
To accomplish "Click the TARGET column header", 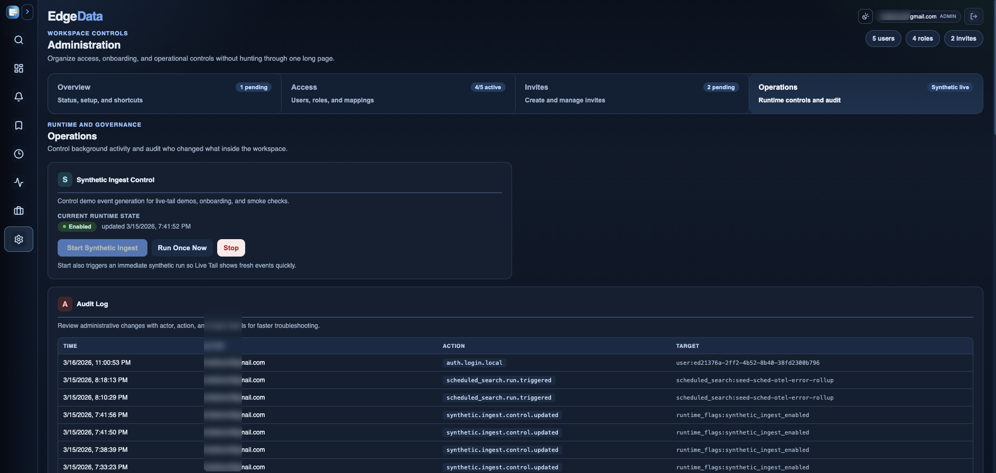I will click(x=687, y=346).
